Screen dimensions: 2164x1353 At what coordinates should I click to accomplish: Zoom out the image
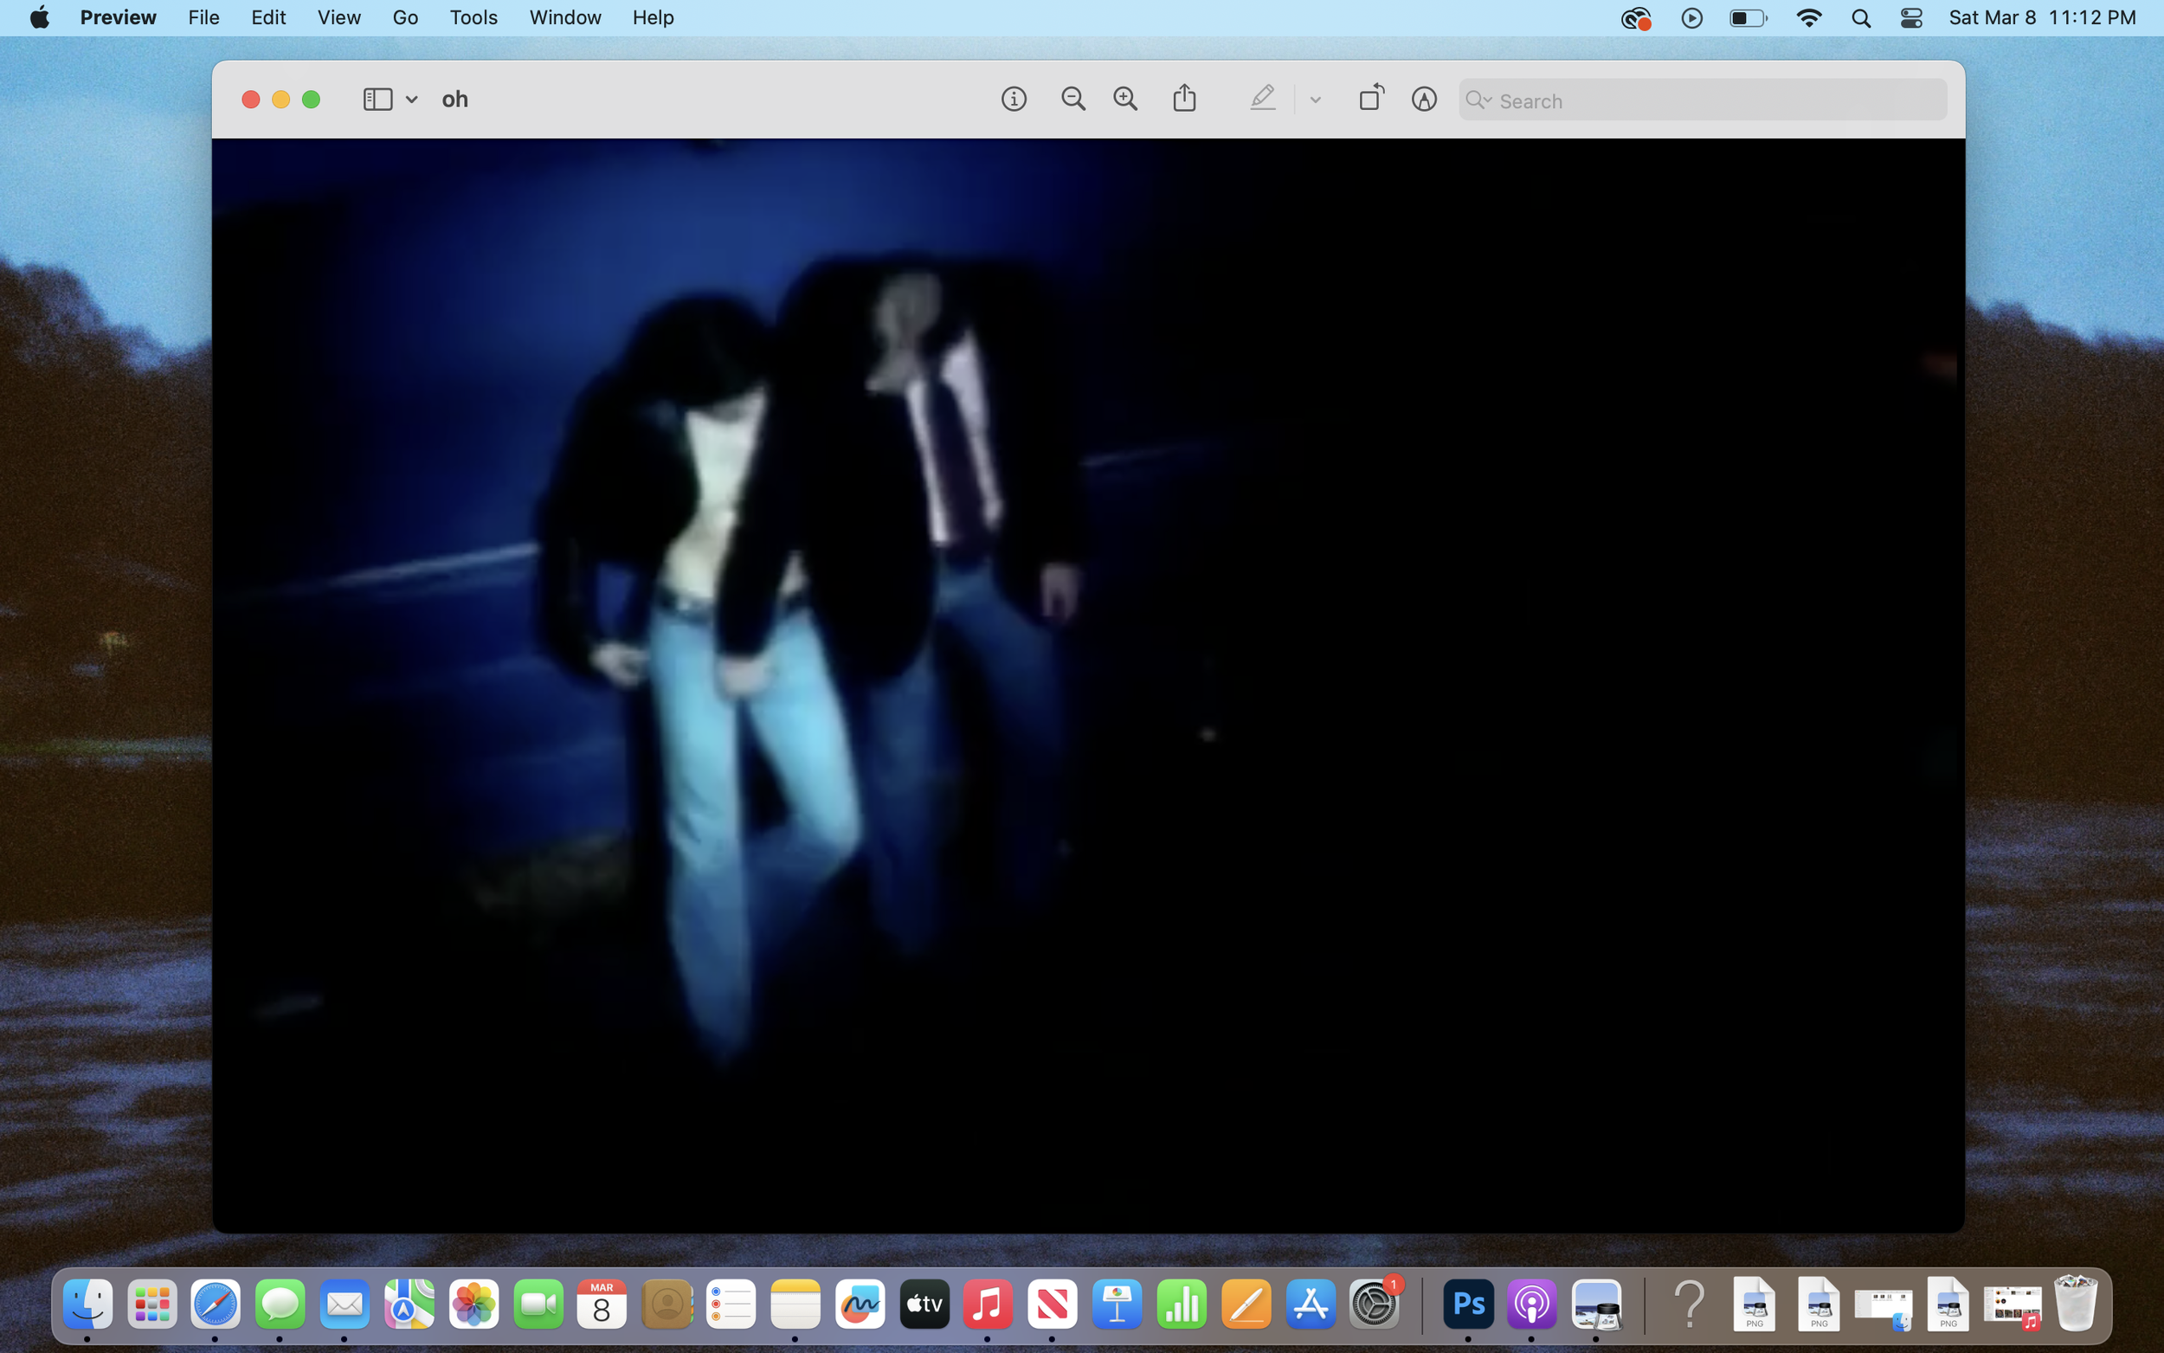coord(1072,100)
